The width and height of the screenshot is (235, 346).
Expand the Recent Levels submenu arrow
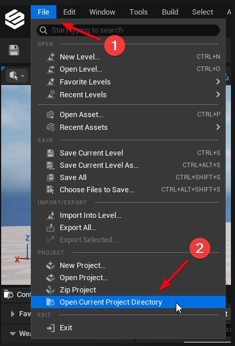tap(218, 95)
